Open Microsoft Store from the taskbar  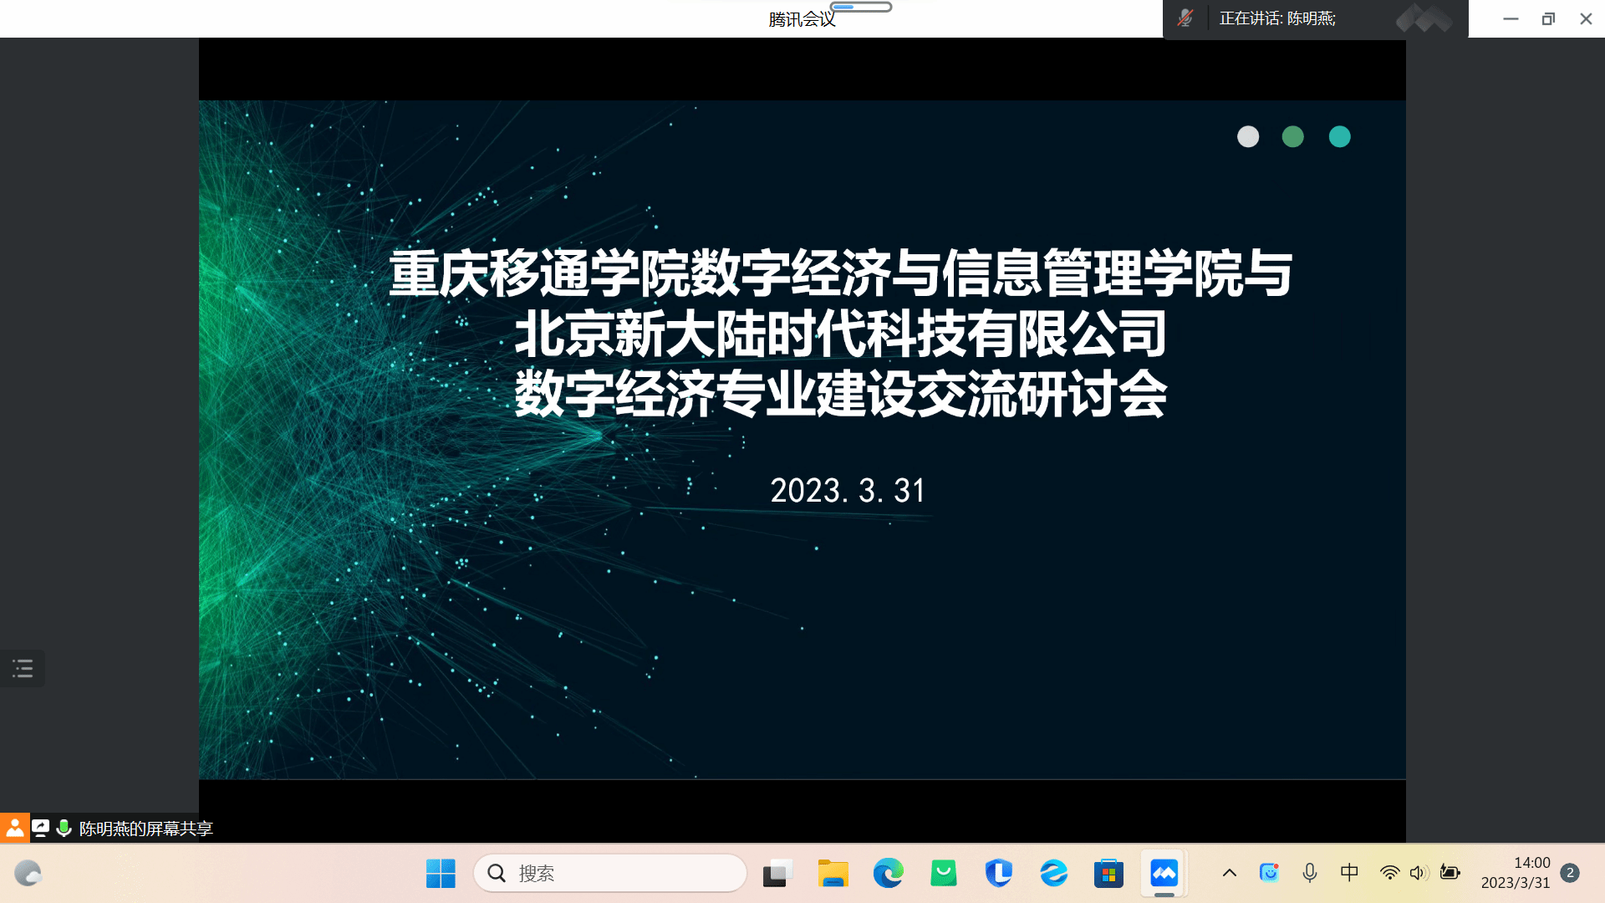[x=1108, y=874]
